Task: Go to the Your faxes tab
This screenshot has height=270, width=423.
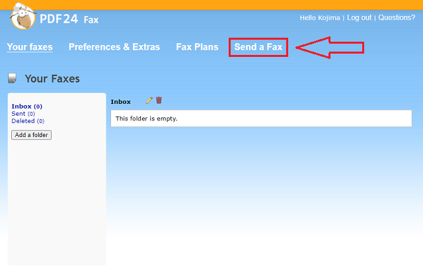Action: [x=30, y=47]
